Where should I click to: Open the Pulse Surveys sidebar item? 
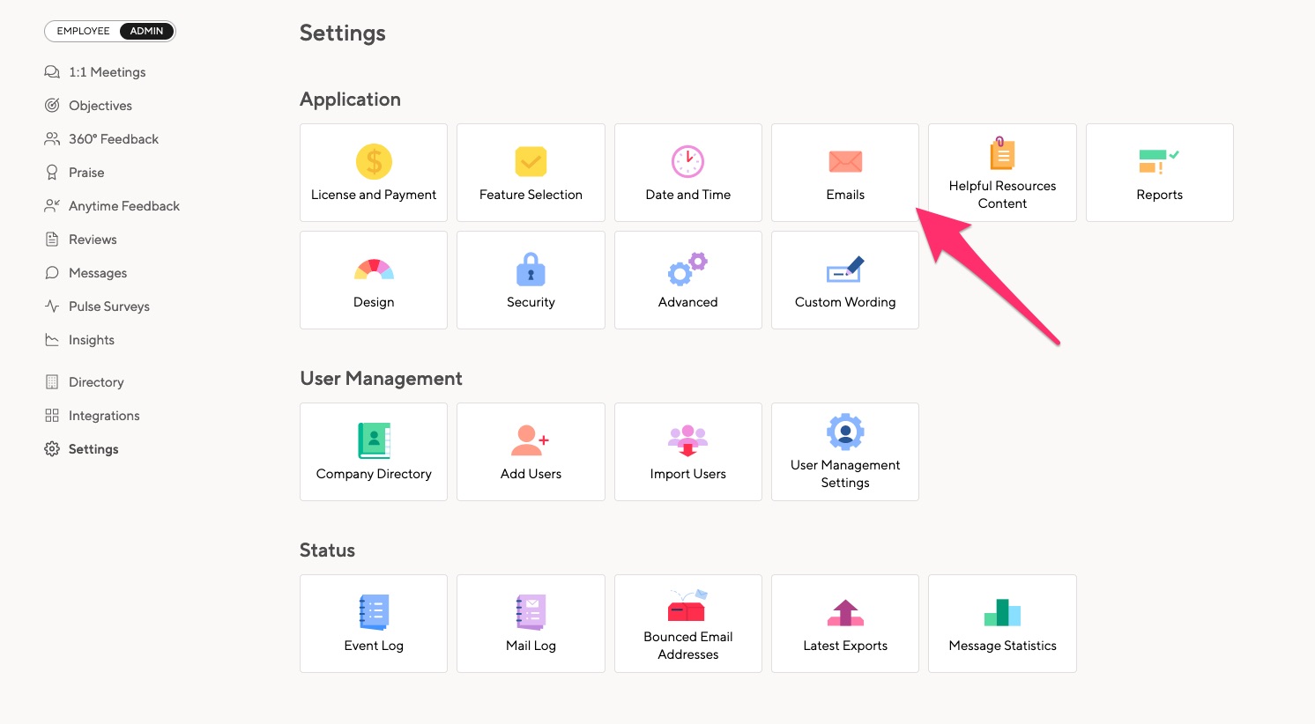(108, 306)
